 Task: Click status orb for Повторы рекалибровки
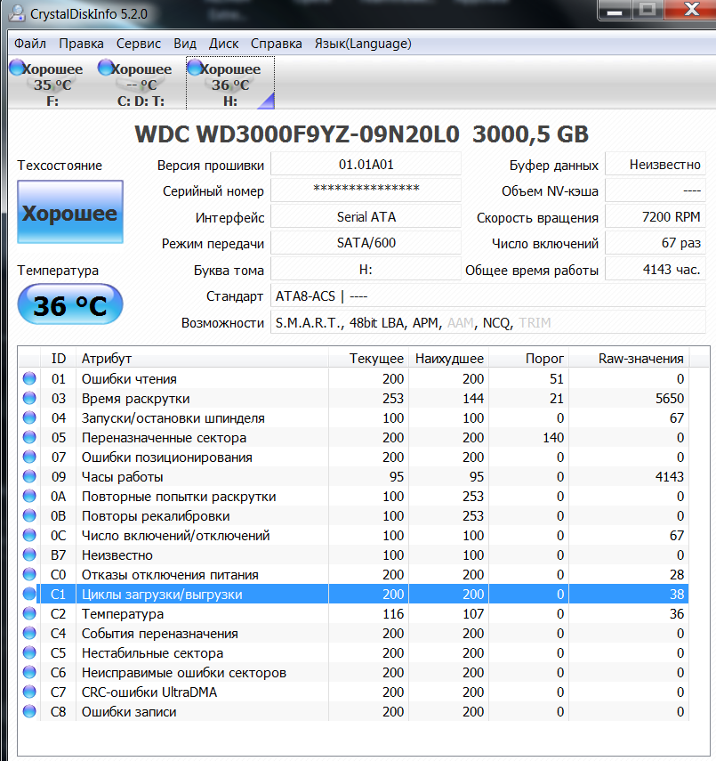click(29, 515)
